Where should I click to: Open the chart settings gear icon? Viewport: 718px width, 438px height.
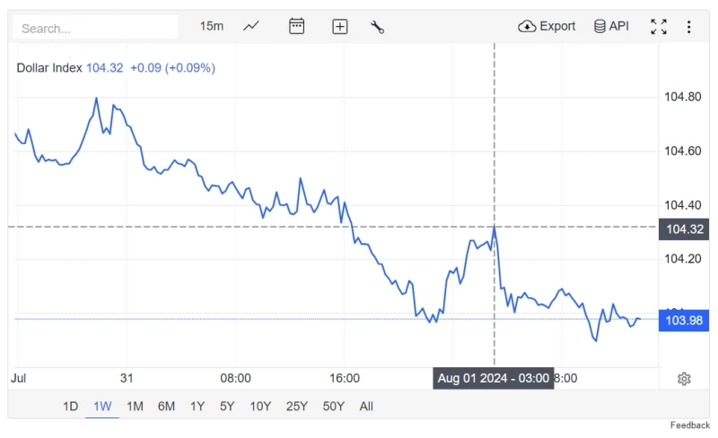(x=684, y=379)
